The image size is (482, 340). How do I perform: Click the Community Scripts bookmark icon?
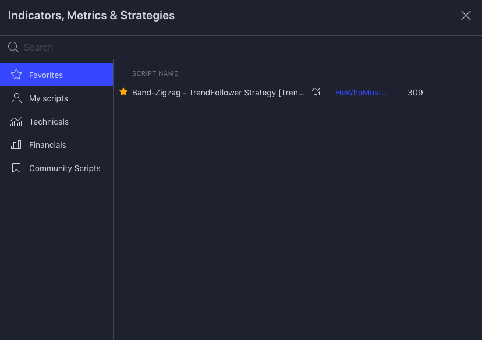click(16, 168)
